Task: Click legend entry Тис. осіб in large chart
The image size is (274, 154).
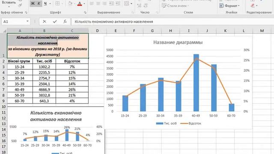Action: click(x=167, y=123)
